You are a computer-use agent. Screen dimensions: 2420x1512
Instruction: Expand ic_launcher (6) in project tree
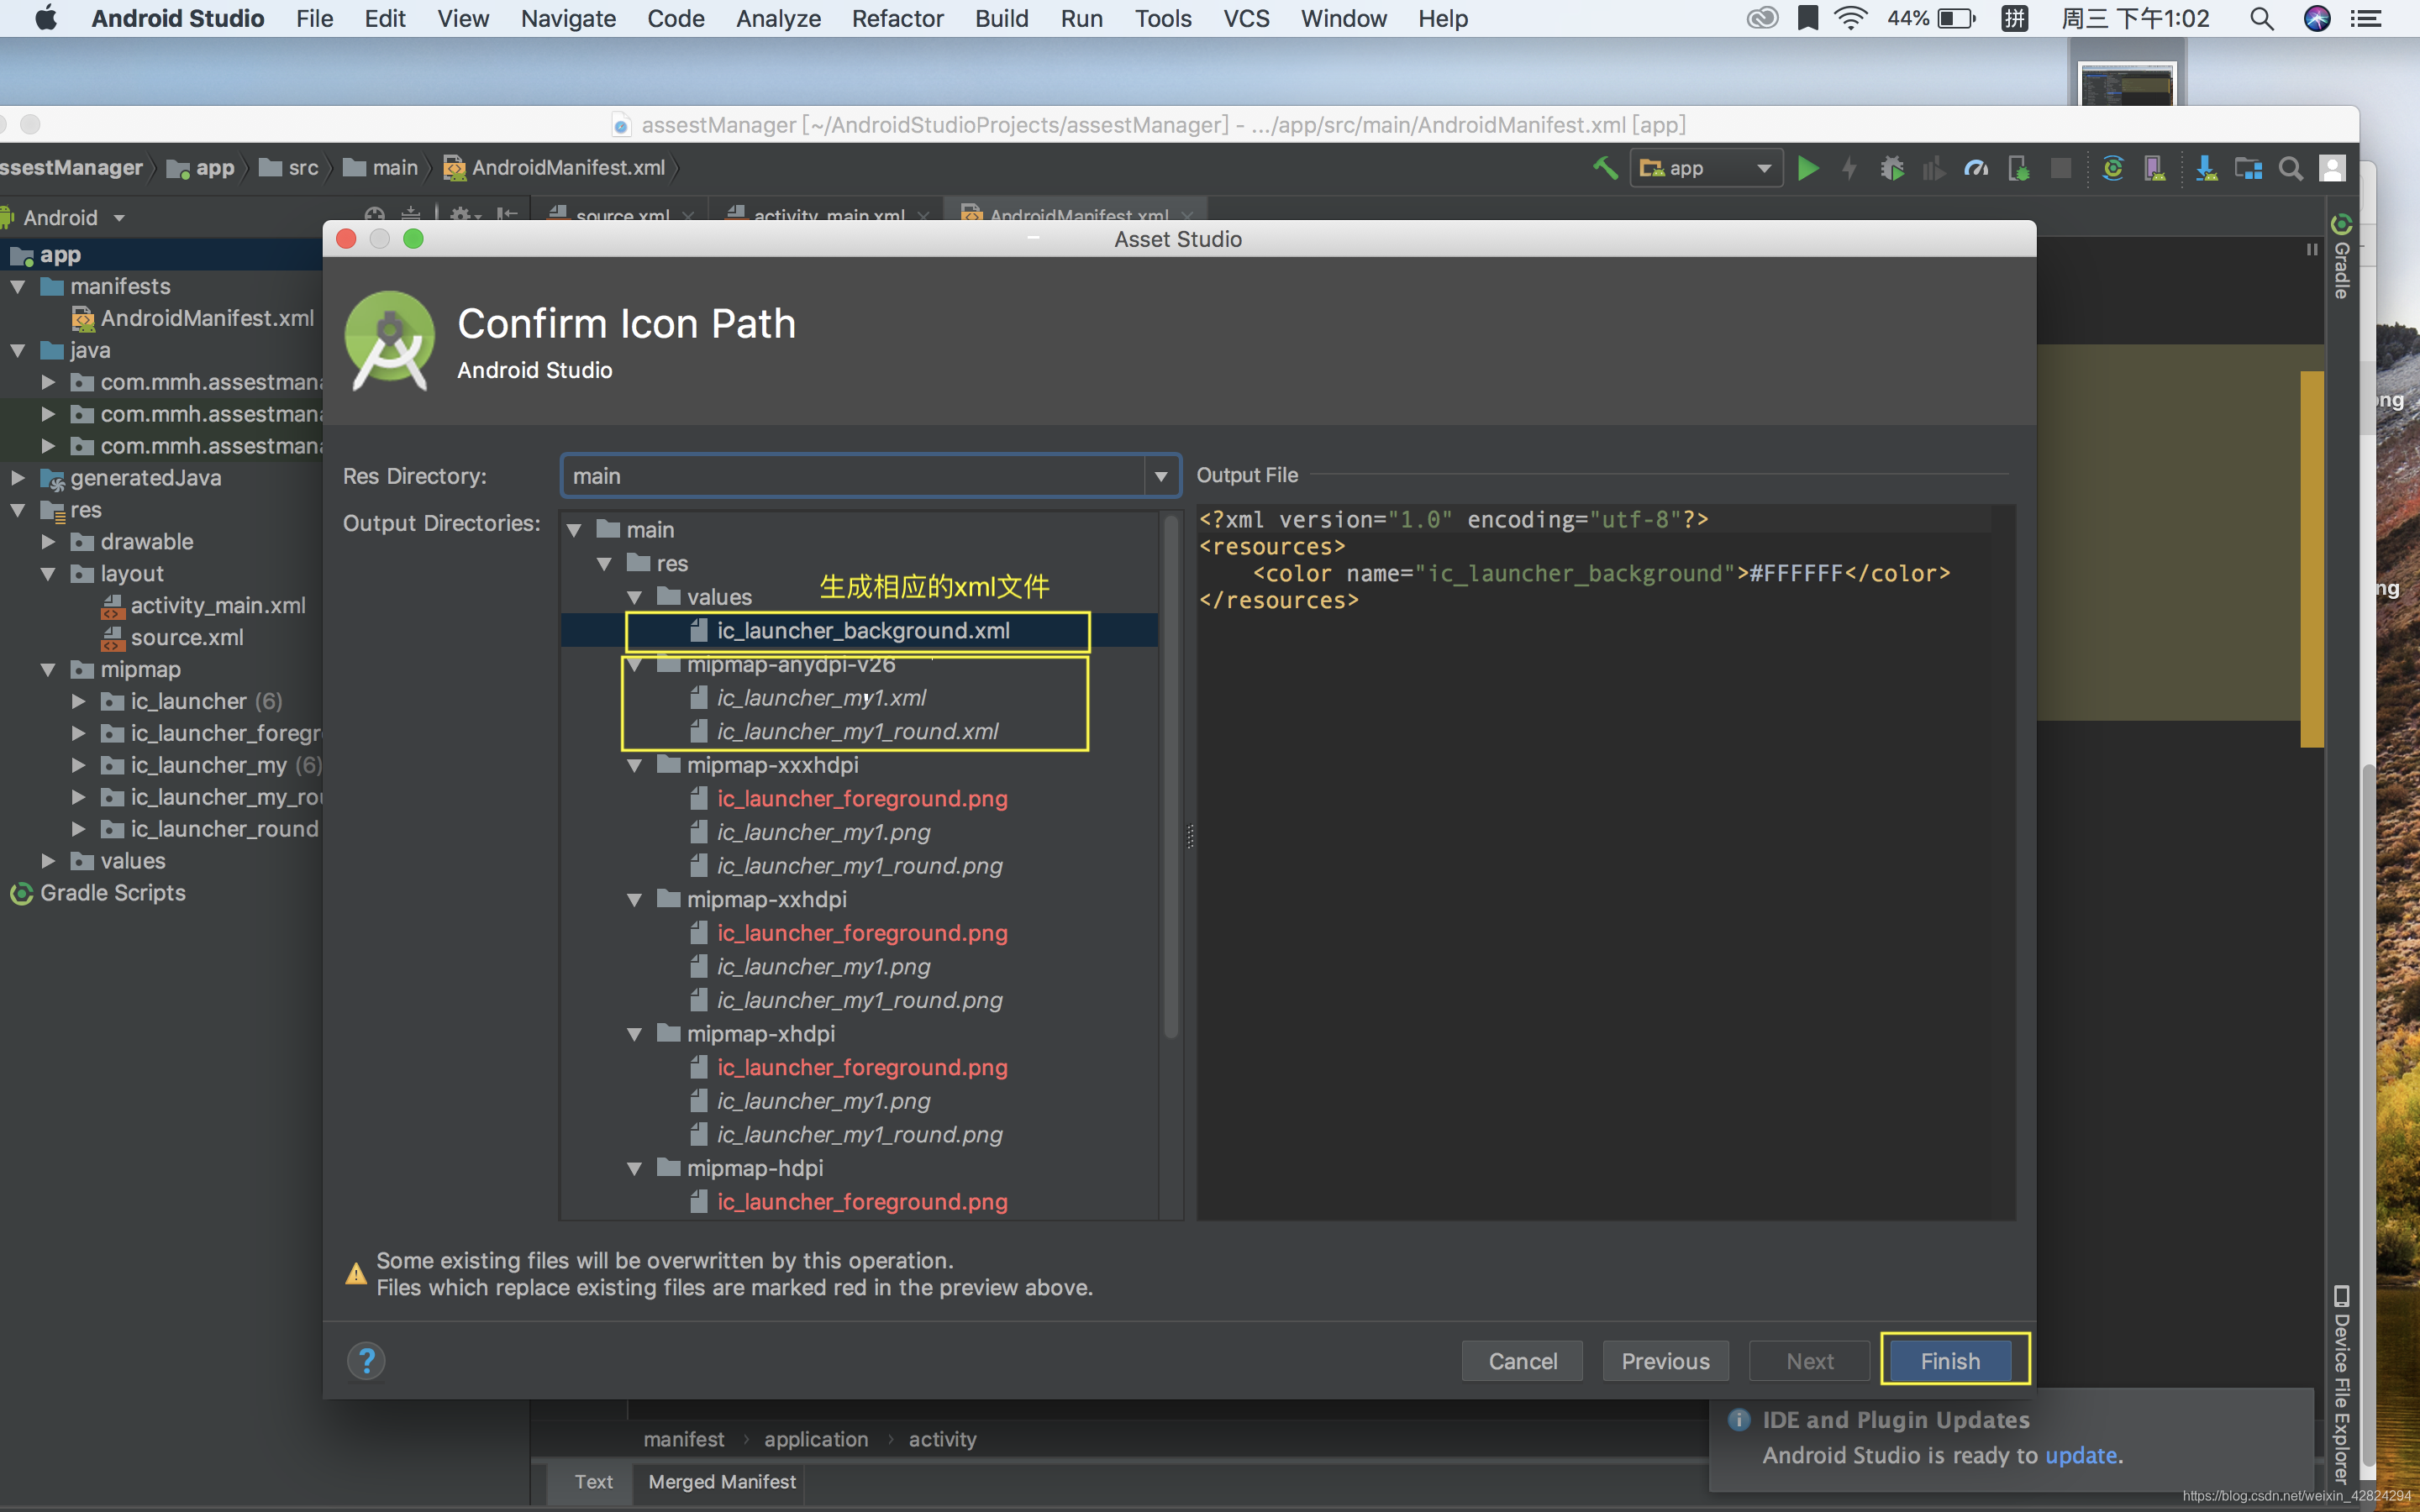pos(78,702)
